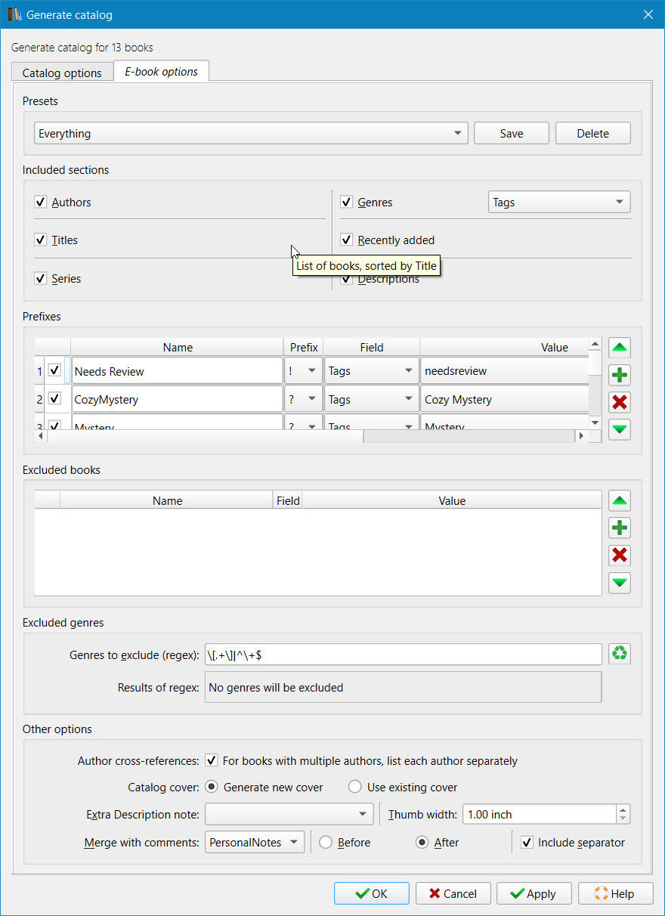This screenshot has width=665, height=916.
Task: Edit the CozyMystery name field
Action: tap(177, 399)
